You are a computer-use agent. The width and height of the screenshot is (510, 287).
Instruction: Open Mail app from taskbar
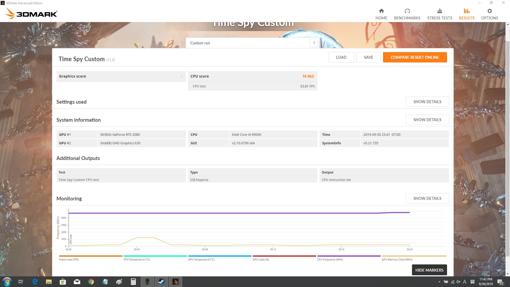77,282
